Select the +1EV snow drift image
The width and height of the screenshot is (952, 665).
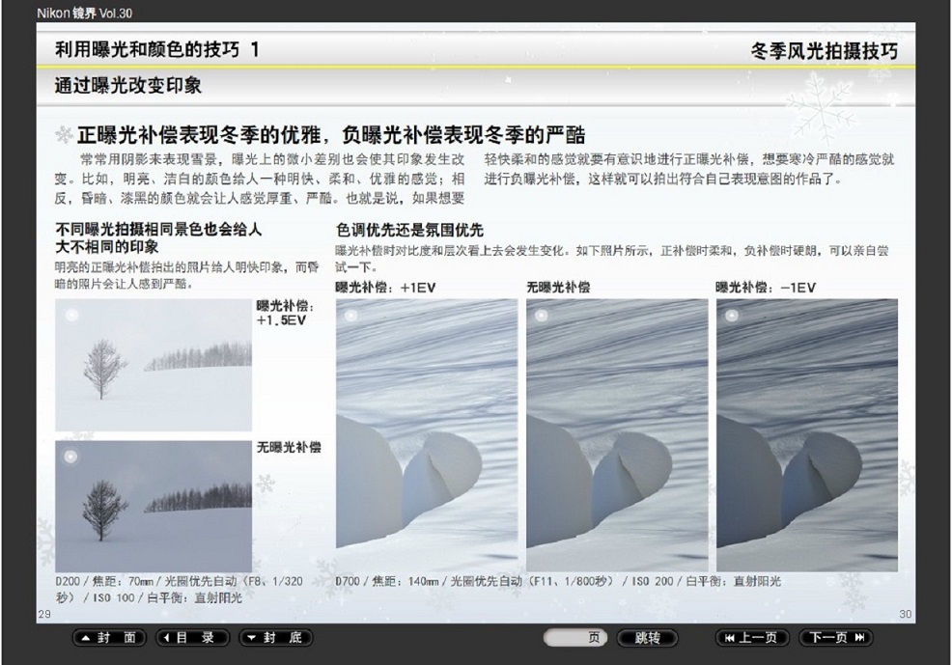click(x=427, y=436)
